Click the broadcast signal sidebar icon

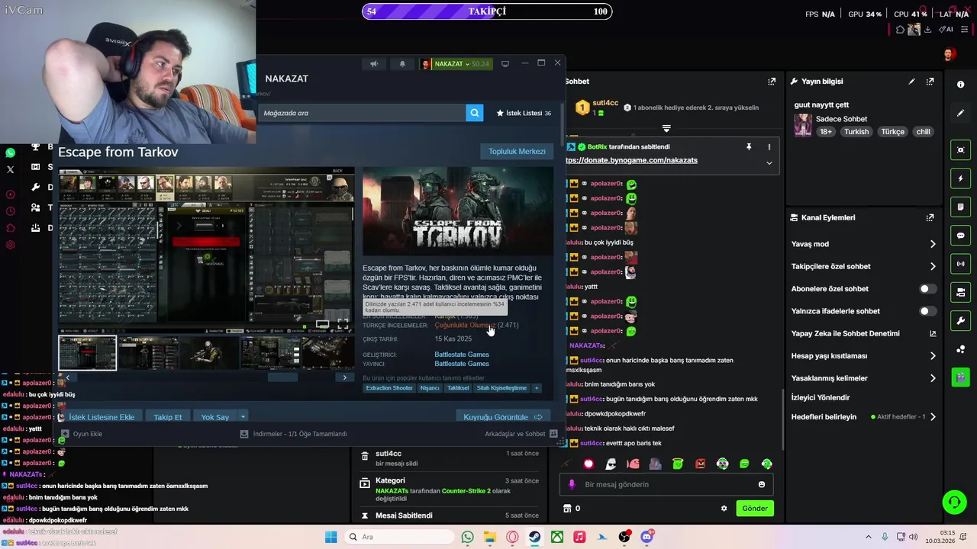point(960,264)
